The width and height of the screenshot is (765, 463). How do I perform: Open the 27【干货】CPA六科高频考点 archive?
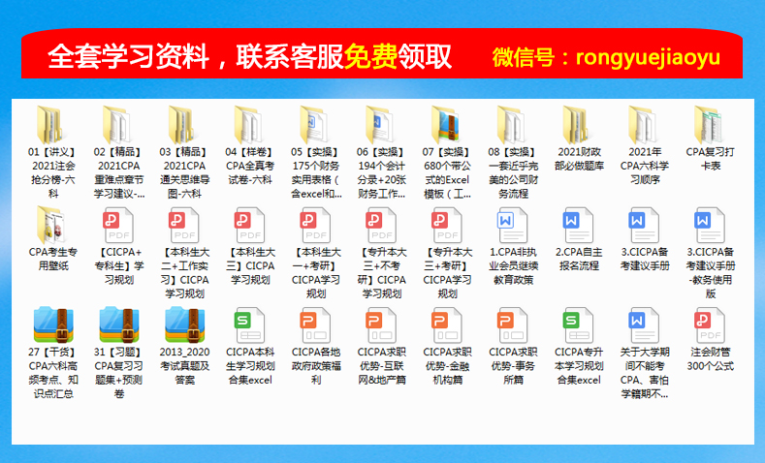(51, 325)
